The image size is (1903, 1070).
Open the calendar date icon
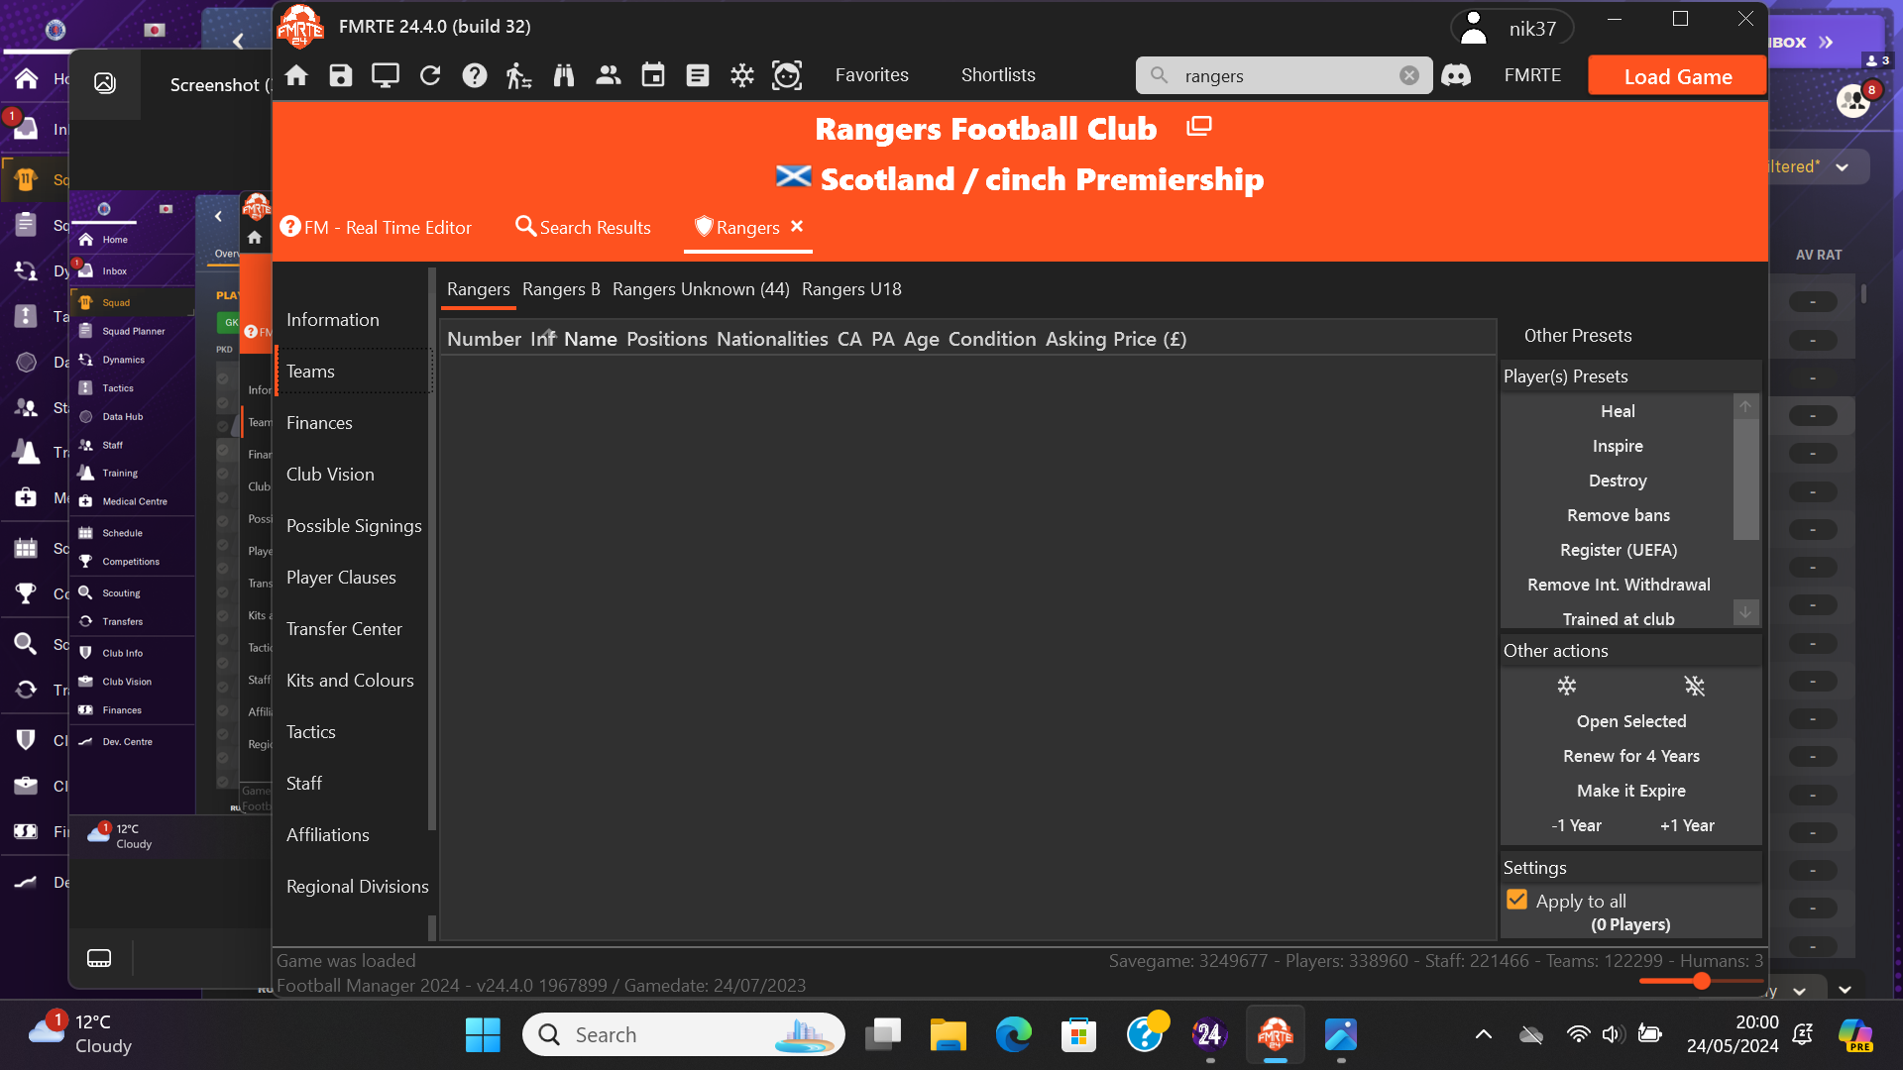[653, 75]
